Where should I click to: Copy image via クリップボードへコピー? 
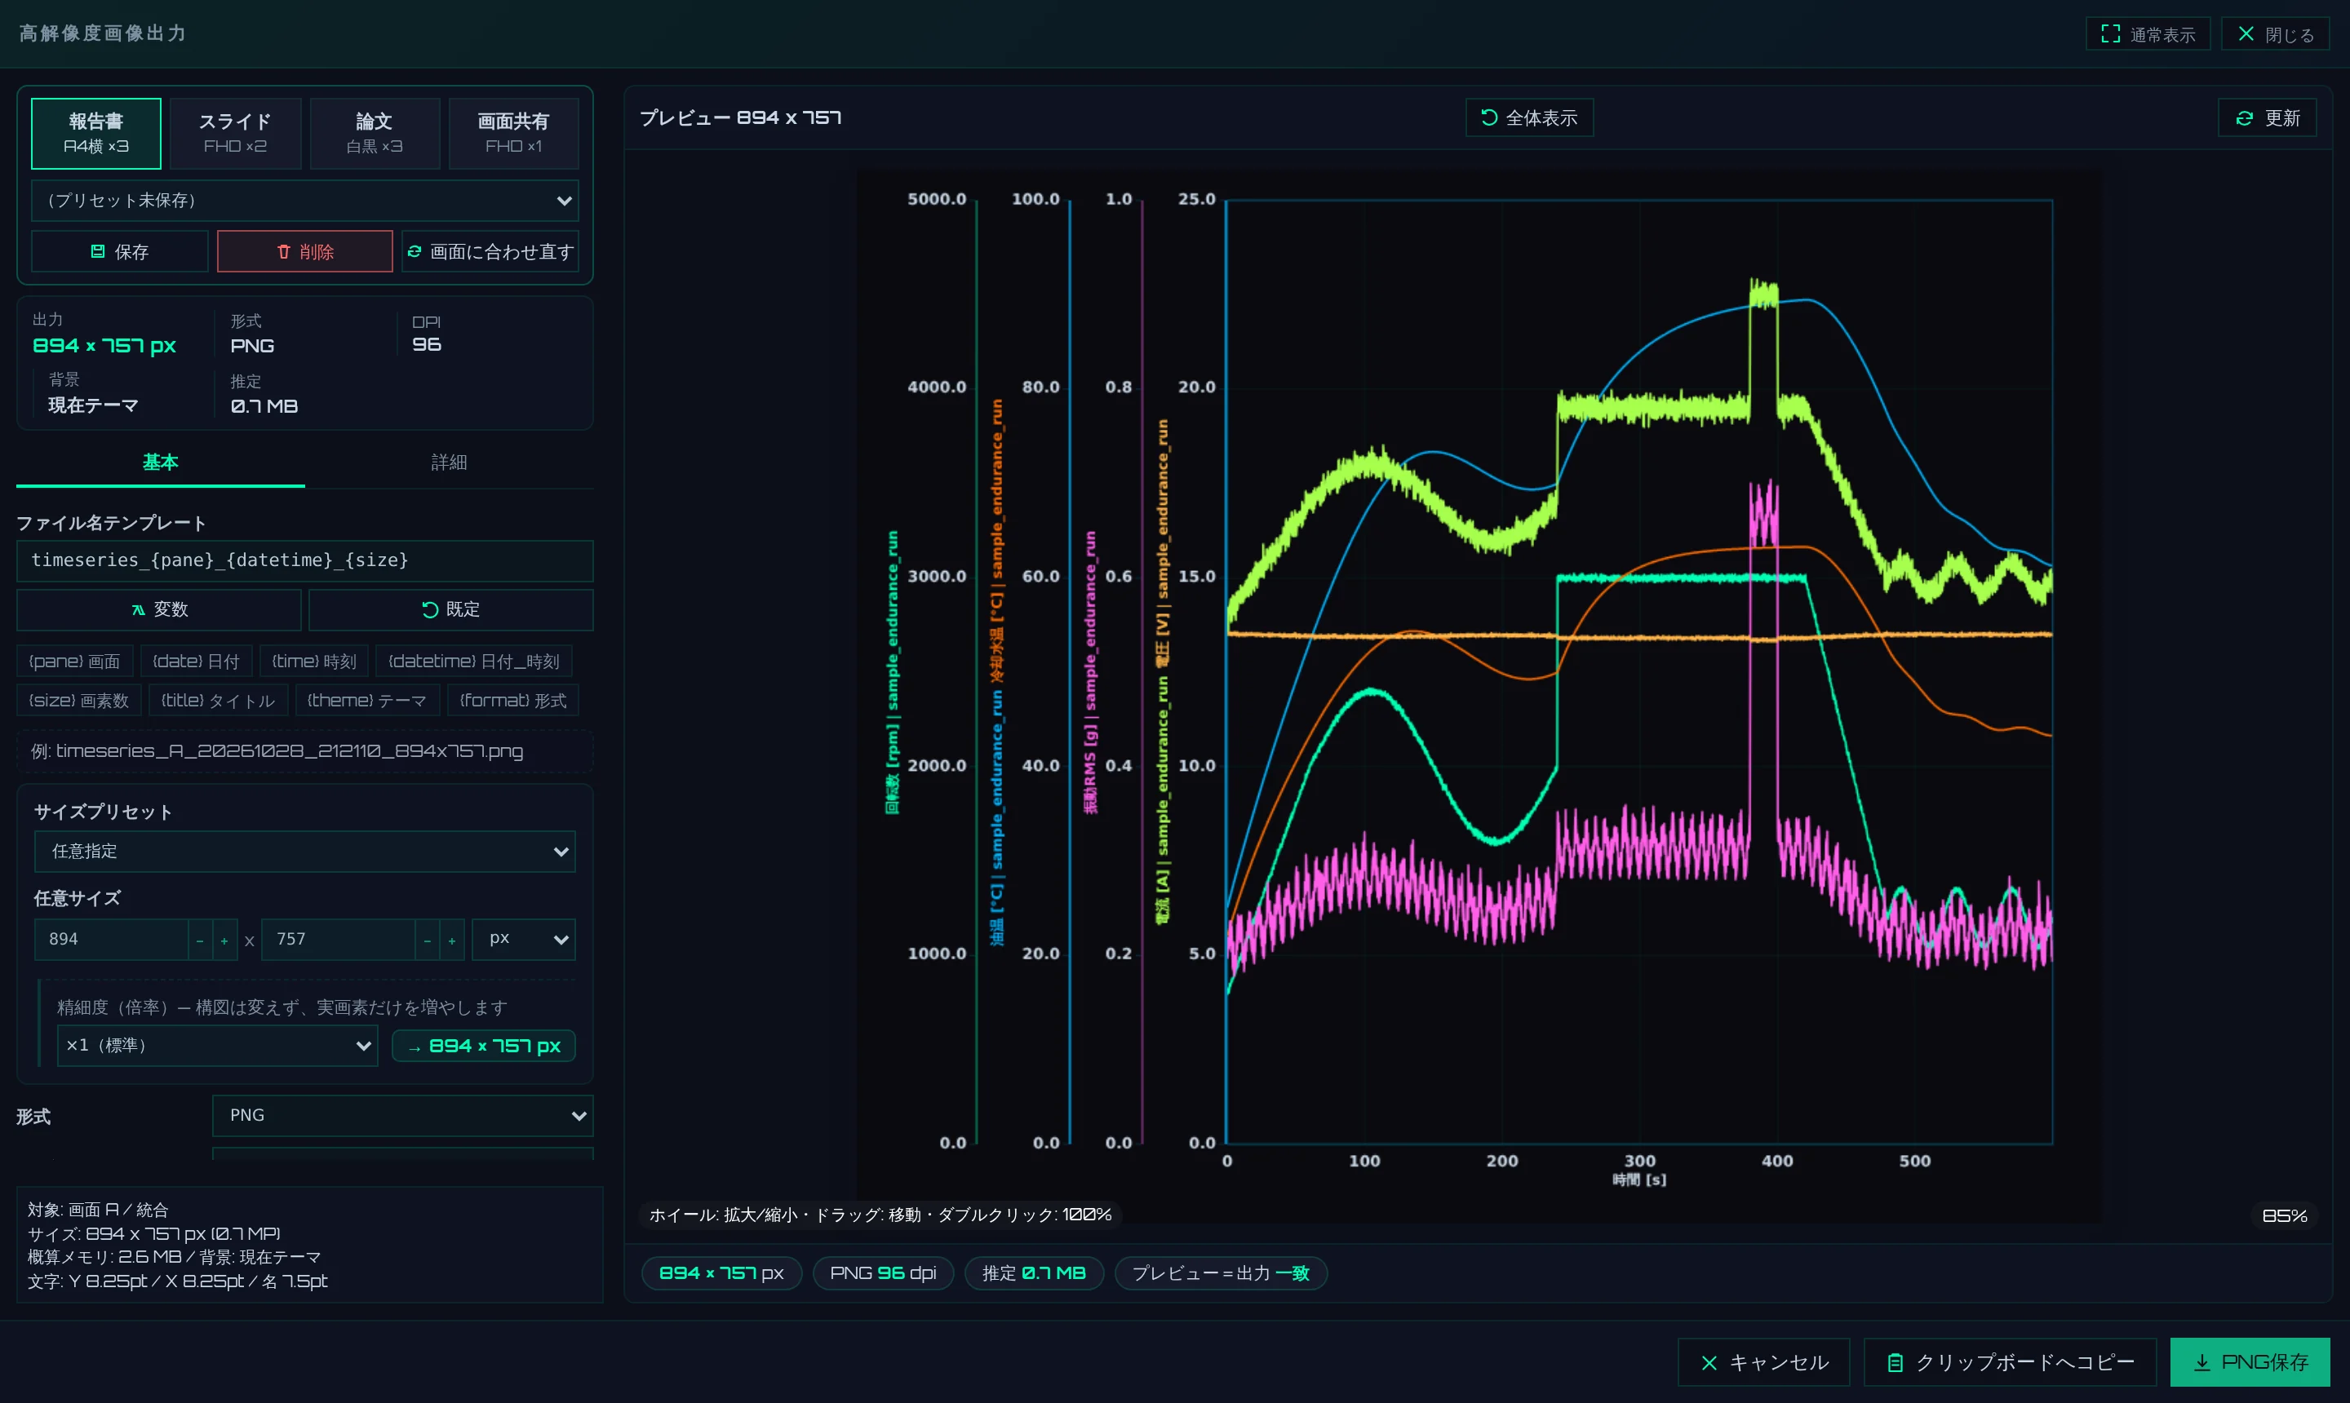click(2010, 1362)
